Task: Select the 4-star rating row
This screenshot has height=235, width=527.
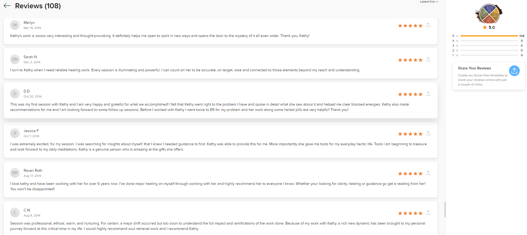Action: [488, 41]
